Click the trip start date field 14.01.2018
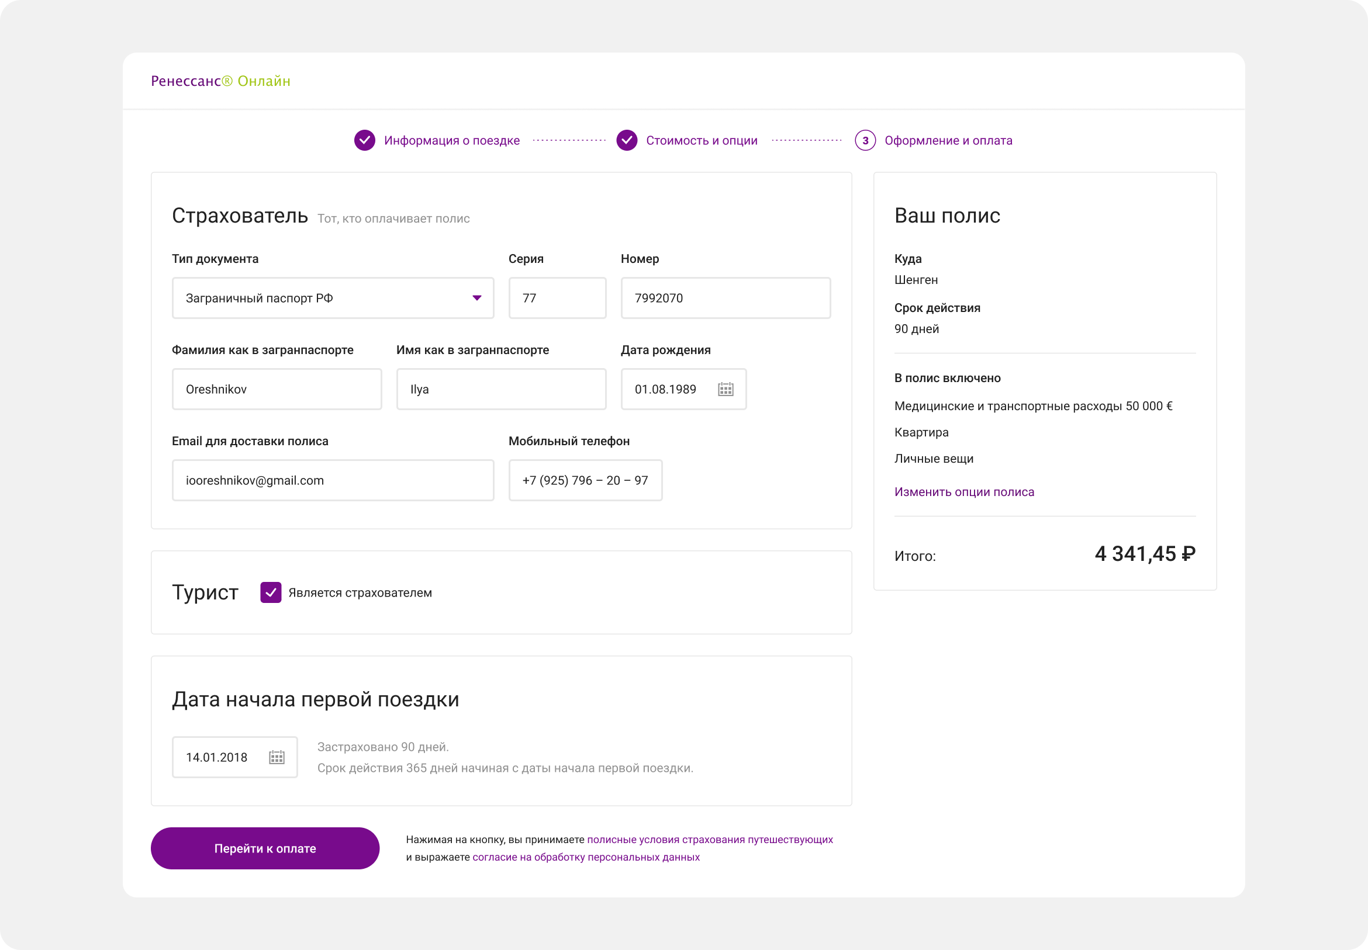This screenshot has width=1368, height=950. pos(234,757)
